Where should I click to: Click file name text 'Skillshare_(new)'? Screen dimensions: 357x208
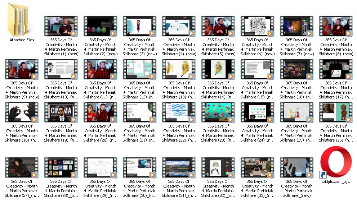297,195
